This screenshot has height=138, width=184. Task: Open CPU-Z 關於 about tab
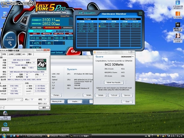click(30, 54)
